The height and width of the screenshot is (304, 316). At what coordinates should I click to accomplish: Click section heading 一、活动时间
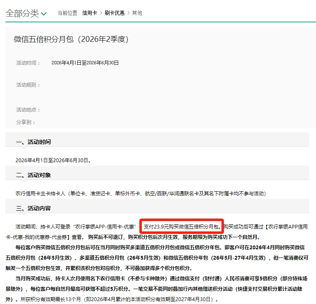pos(34,142)
